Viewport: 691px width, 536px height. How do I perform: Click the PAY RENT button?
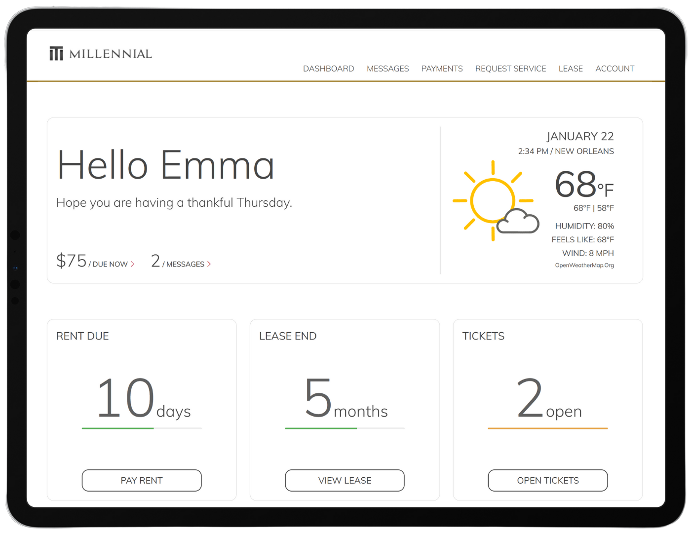click(142, 480)
